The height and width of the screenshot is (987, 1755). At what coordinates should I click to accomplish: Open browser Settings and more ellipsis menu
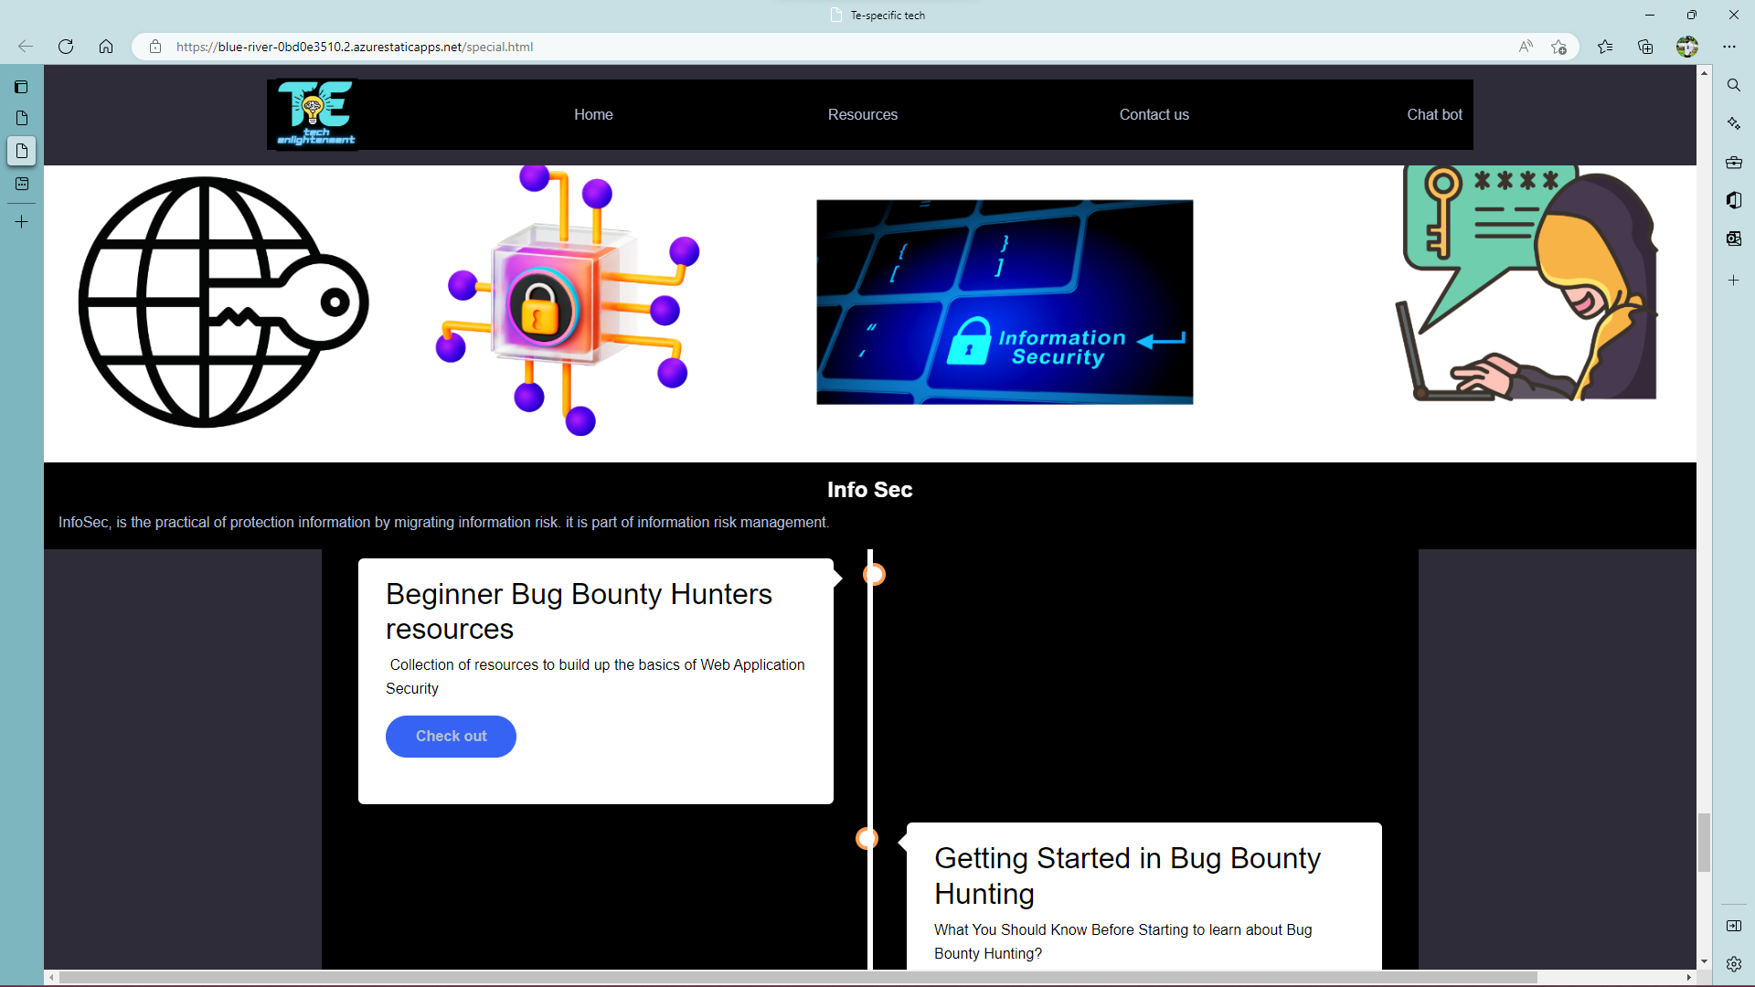1729,47
